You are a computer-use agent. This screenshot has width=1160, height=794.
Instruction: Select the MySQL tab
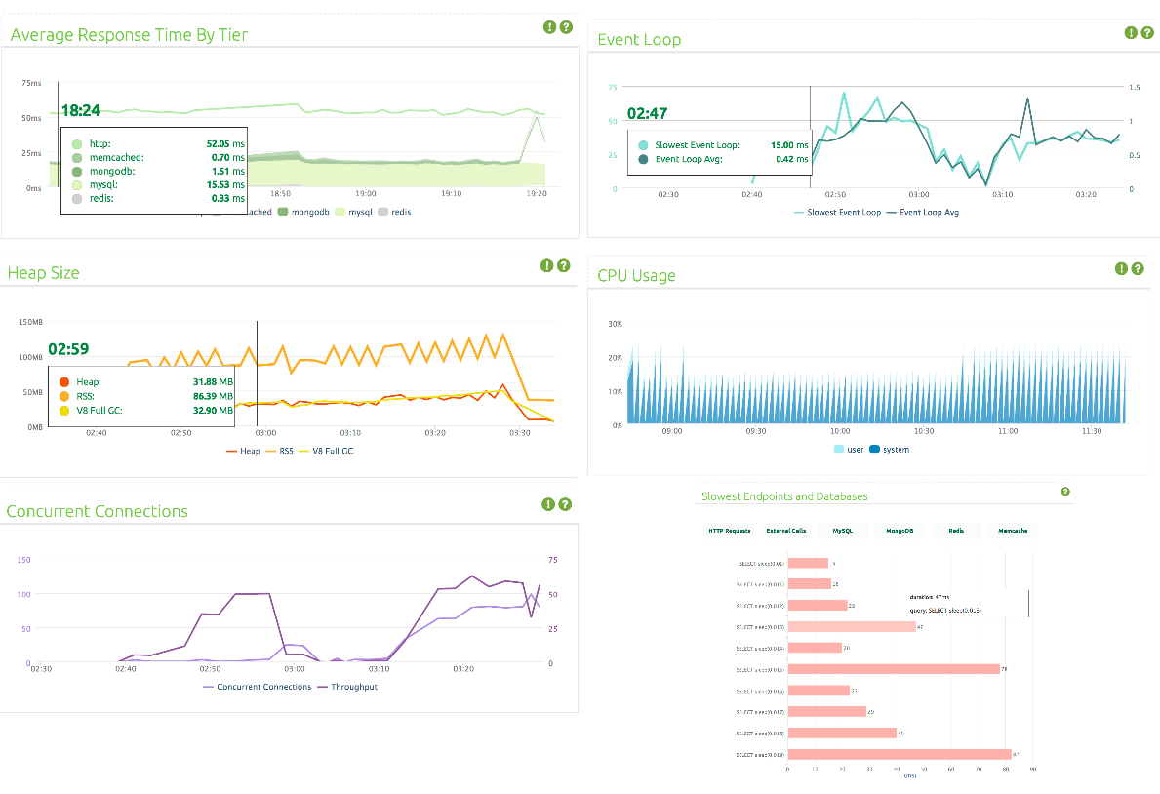843,531
